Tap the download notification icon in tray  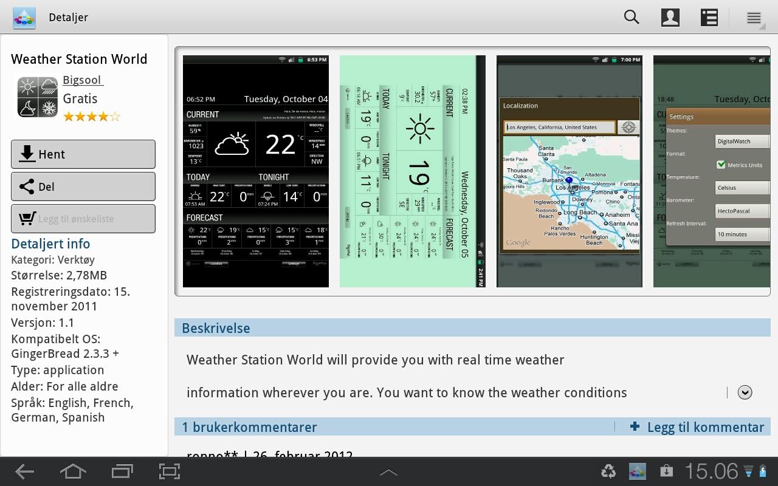pyautogui.click(x=666, y=471)
